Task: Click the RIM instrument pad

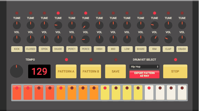Action: 154,49
